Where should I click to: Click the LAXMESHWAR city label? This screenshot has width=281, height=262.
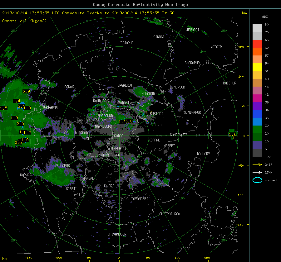(111, 155)
